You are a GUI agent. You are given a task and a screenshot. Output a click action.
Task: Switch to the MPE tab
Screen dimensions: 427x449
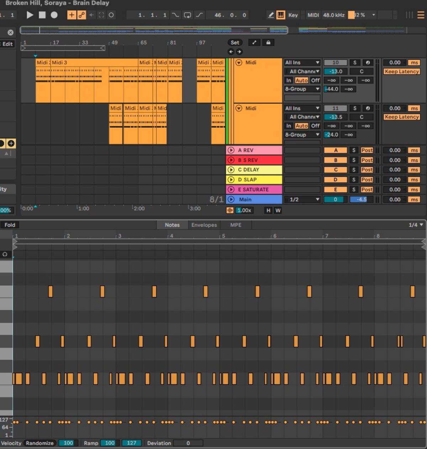[236, 225]
